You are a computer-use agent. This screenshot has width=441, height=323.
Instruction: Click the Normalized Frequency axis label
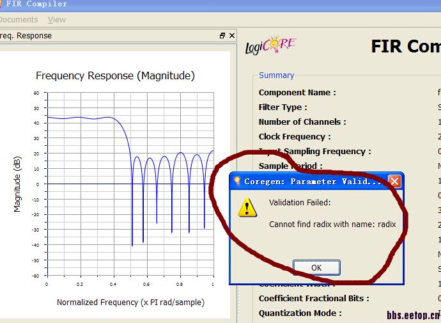(130, 303)
